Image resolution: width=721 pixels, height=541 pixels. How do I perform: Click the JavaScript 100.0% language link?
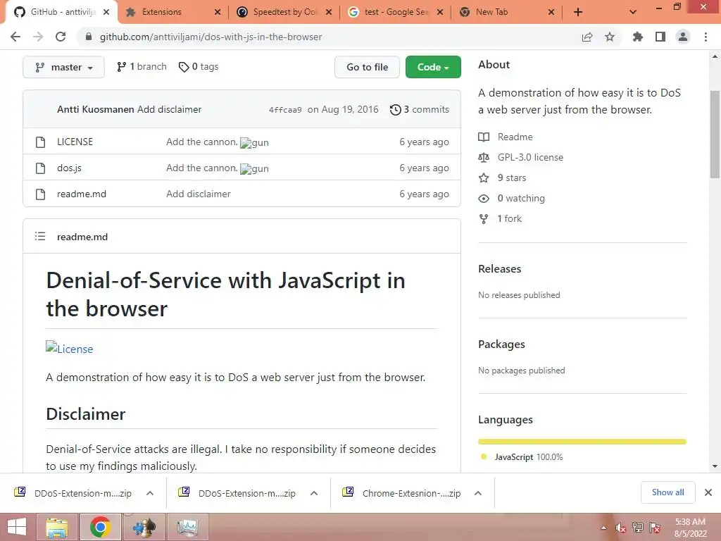point(522,456)
